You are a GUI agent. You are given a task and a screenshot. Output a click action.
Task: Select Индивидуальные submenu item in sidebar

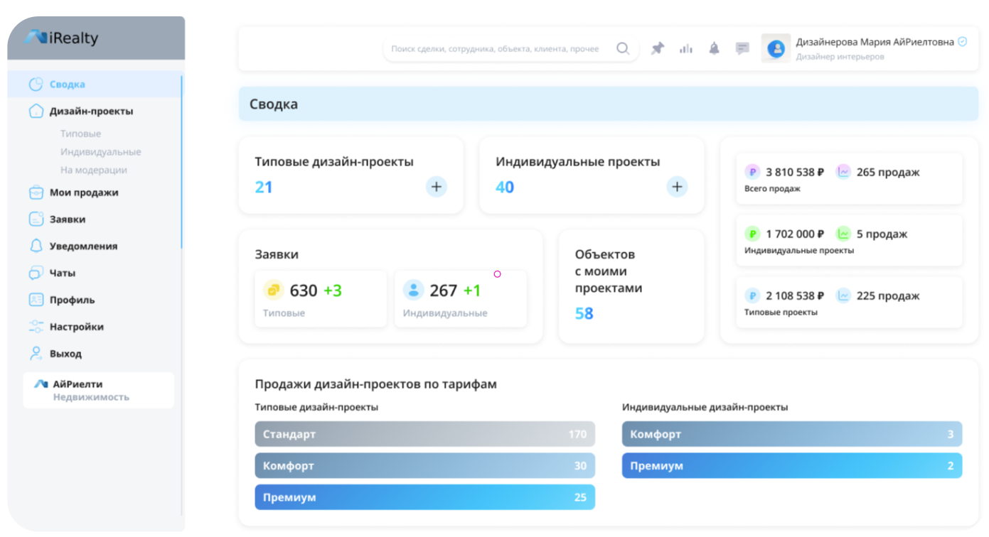[100, 152]
